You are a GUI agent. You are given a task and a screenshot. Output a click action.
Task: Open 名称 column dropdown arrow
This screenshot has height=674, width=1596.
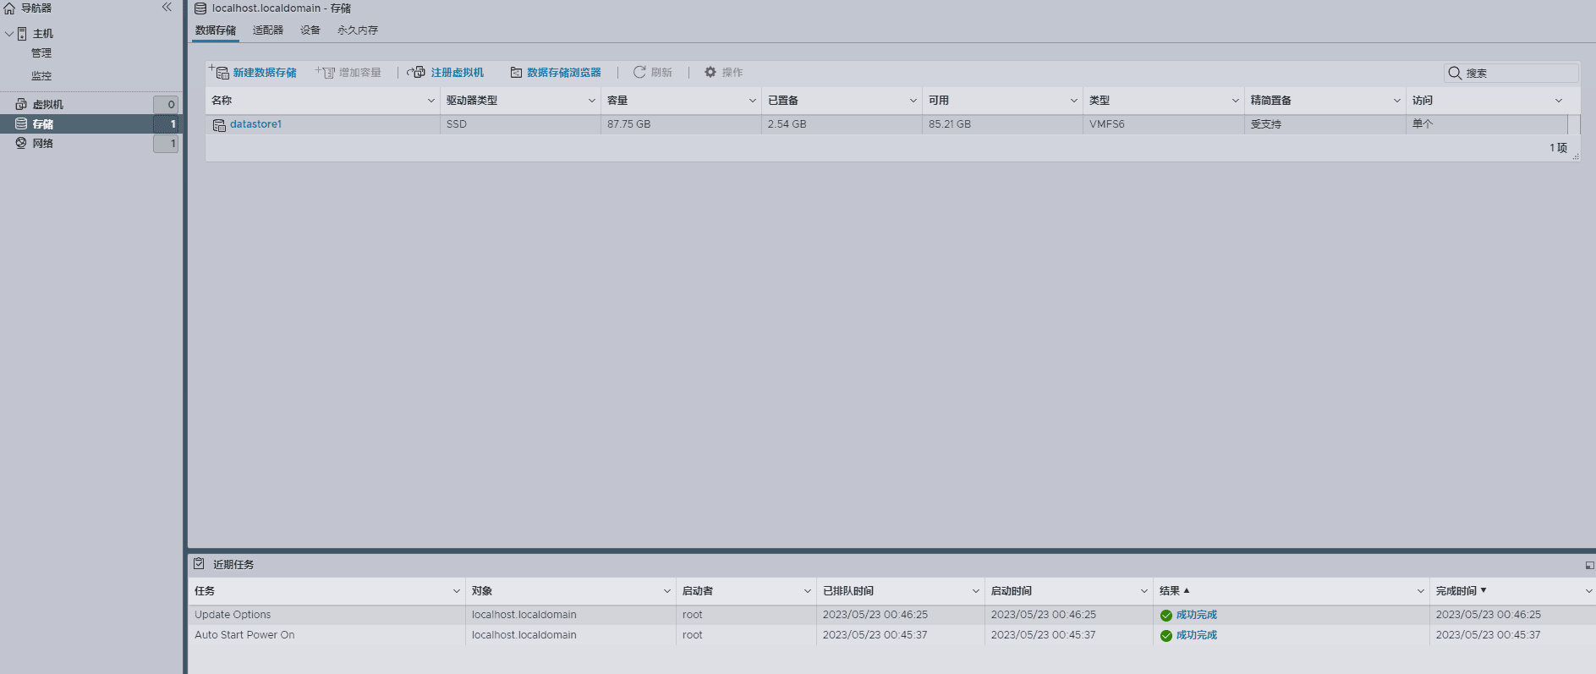pos(431,101)
